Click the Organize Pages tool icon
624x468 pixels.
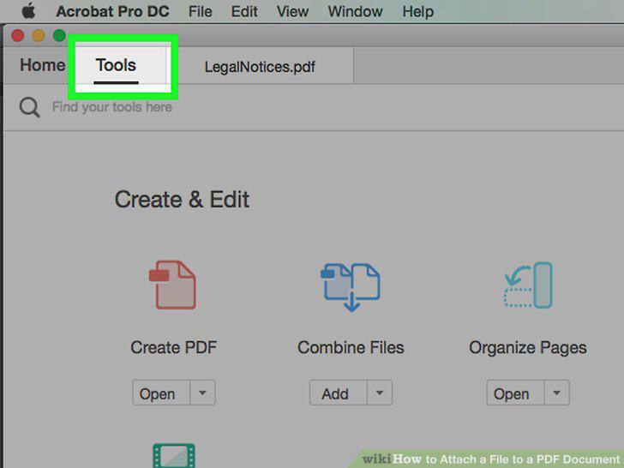pos(528,285)
